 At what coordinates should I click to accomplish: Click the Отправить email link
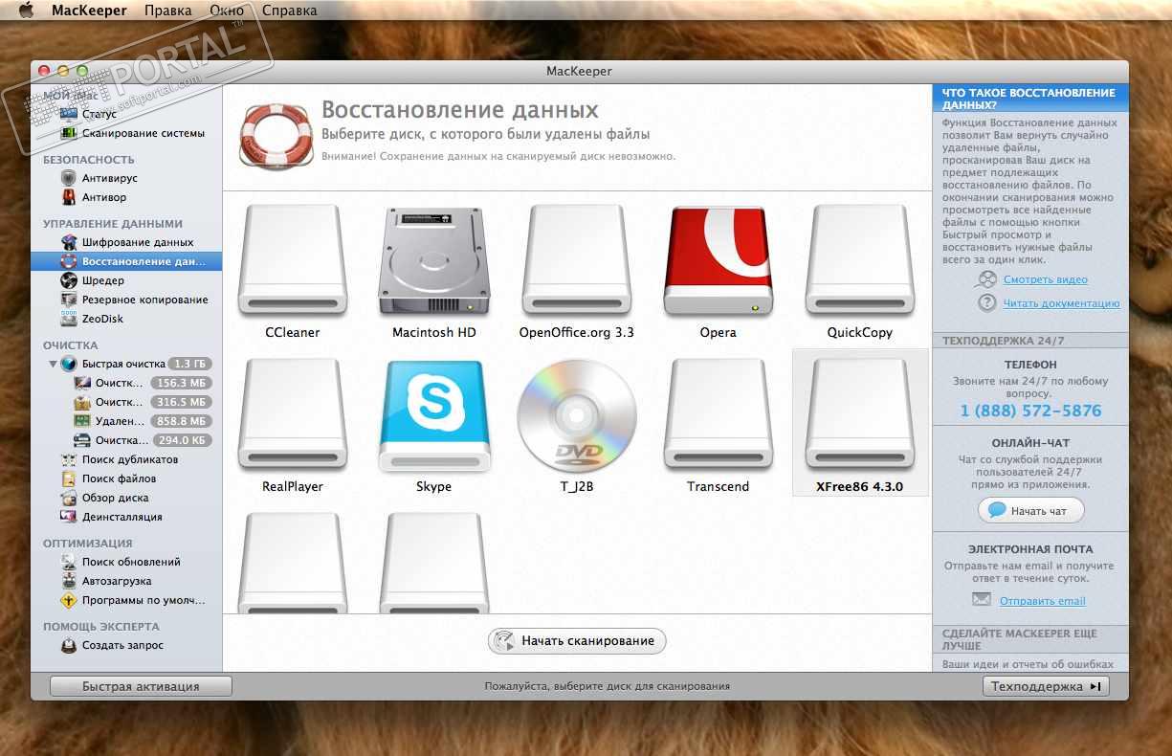1043,601
